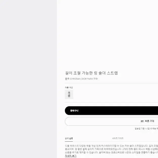Click the product title 길이 조절 가능한 링 숄더 스트랩
The image size is (158, 158).
tap(92, 73)
